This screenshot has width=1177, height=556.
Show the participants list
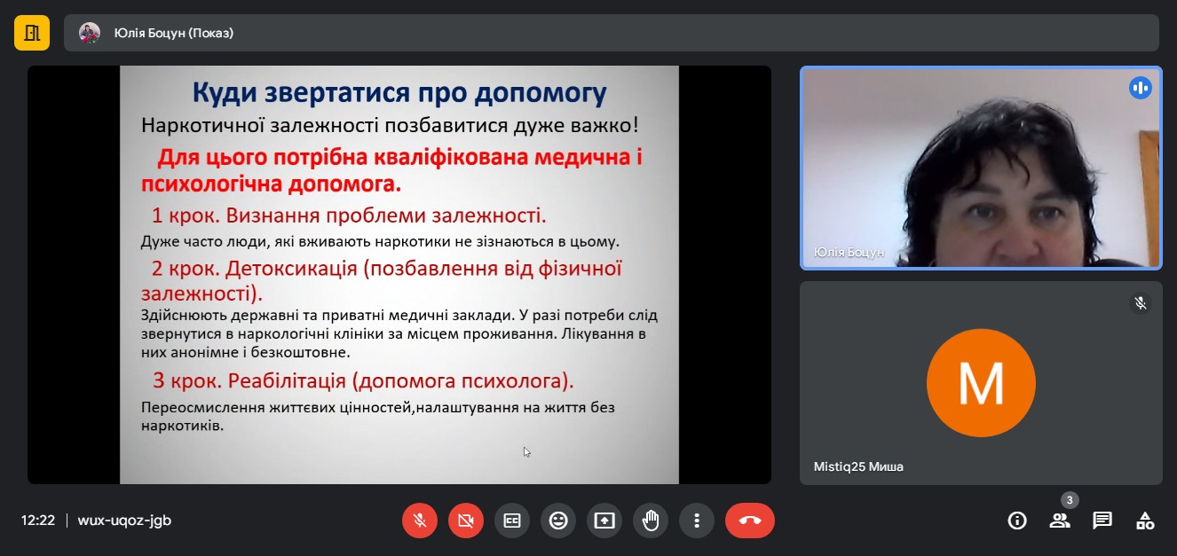[1060, 521]
